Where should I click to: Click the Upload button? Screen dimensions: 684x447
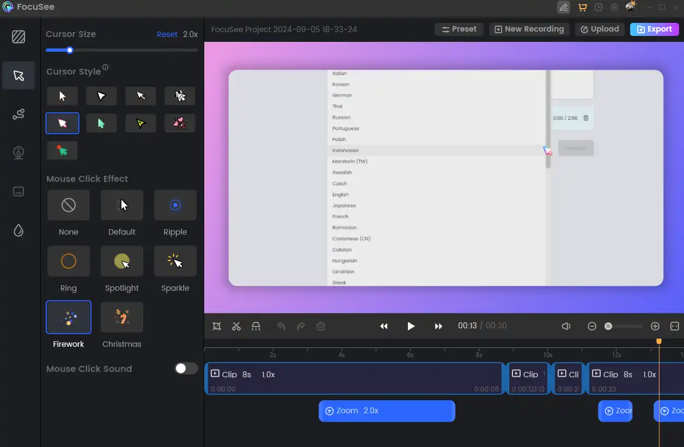[x=600, y=29]
